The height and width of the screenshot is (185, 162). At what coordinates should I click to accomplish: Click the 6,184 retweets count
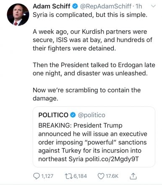[x=80, y=176]
